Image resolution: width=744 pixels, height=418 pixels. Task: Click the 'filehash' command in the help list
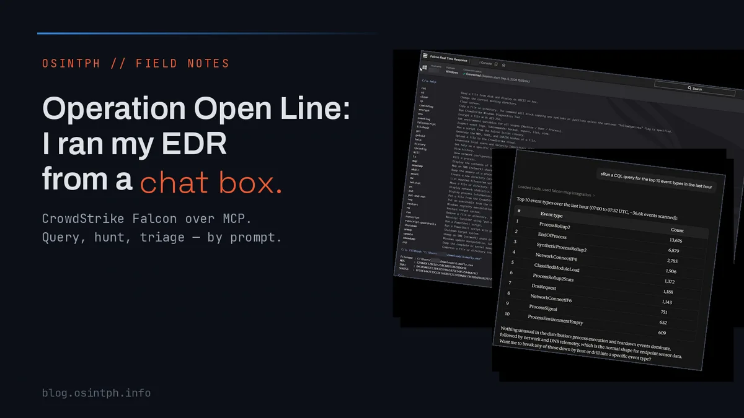[x=424, y=129]
